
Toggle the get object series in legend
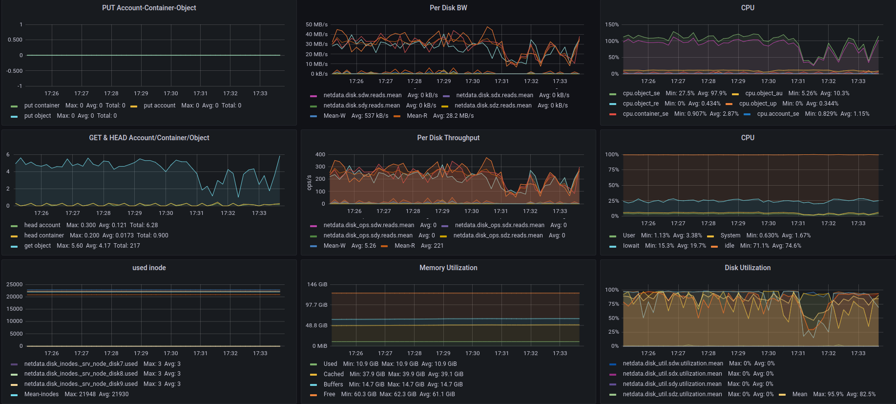coord(38,246)
